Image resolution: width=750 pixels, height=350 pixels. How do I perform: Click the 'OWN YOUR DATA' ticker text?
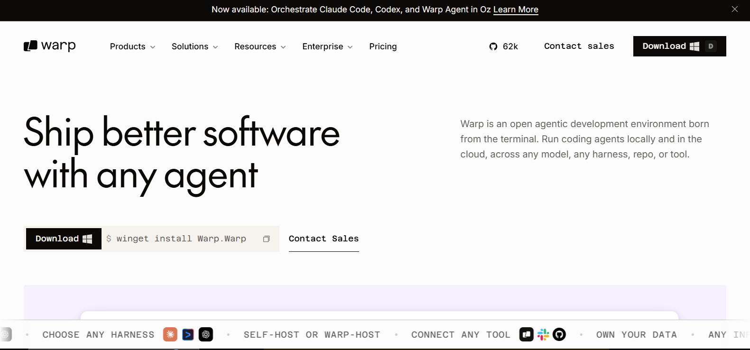(636, 335)
